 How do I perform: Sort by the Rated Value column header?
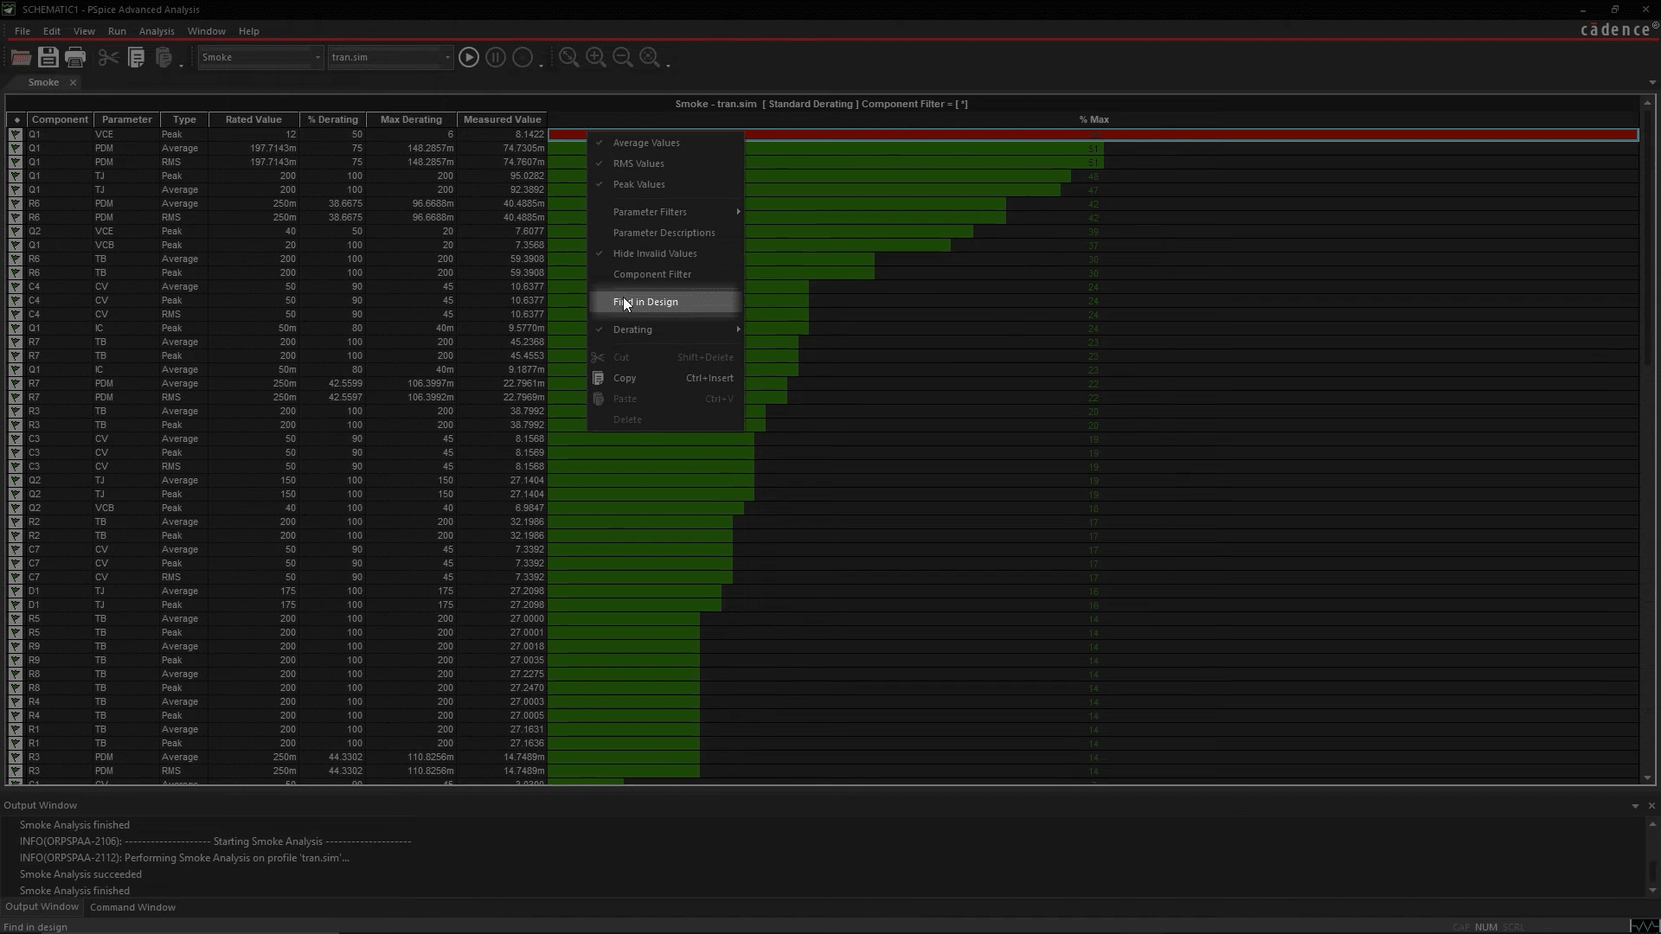point(253,119)
